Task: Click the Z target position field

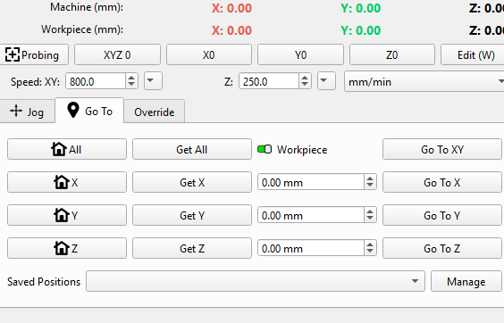Action: pos(311,248)
